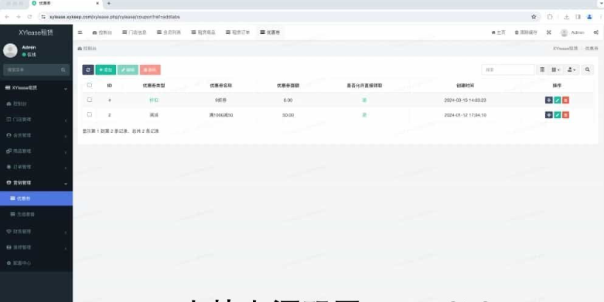604x302 pixels.
Task: Expand the 订单管理 sidebar menu
Action: pos(36,167)
